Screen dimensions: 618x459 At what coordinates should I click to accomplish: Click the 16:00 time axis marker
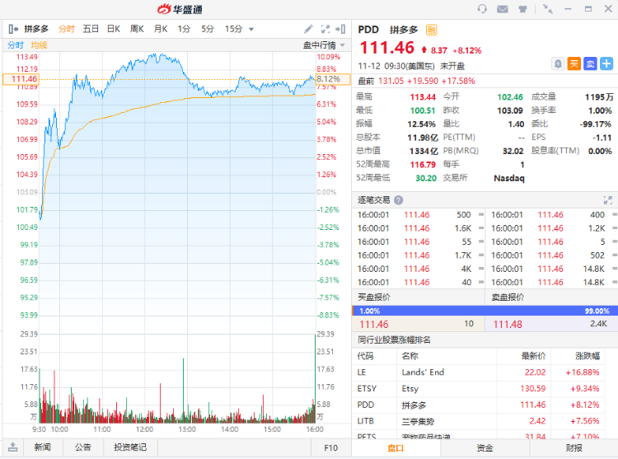(315, 429)
